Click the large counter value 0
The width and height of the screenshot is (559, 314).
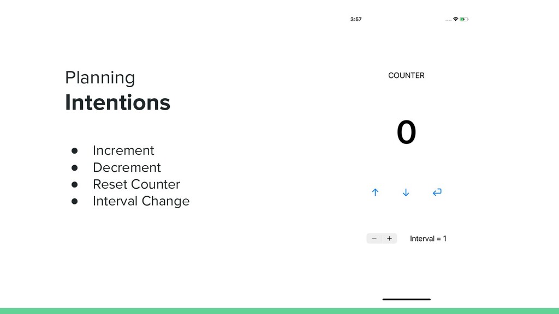[x=406, y=132]
